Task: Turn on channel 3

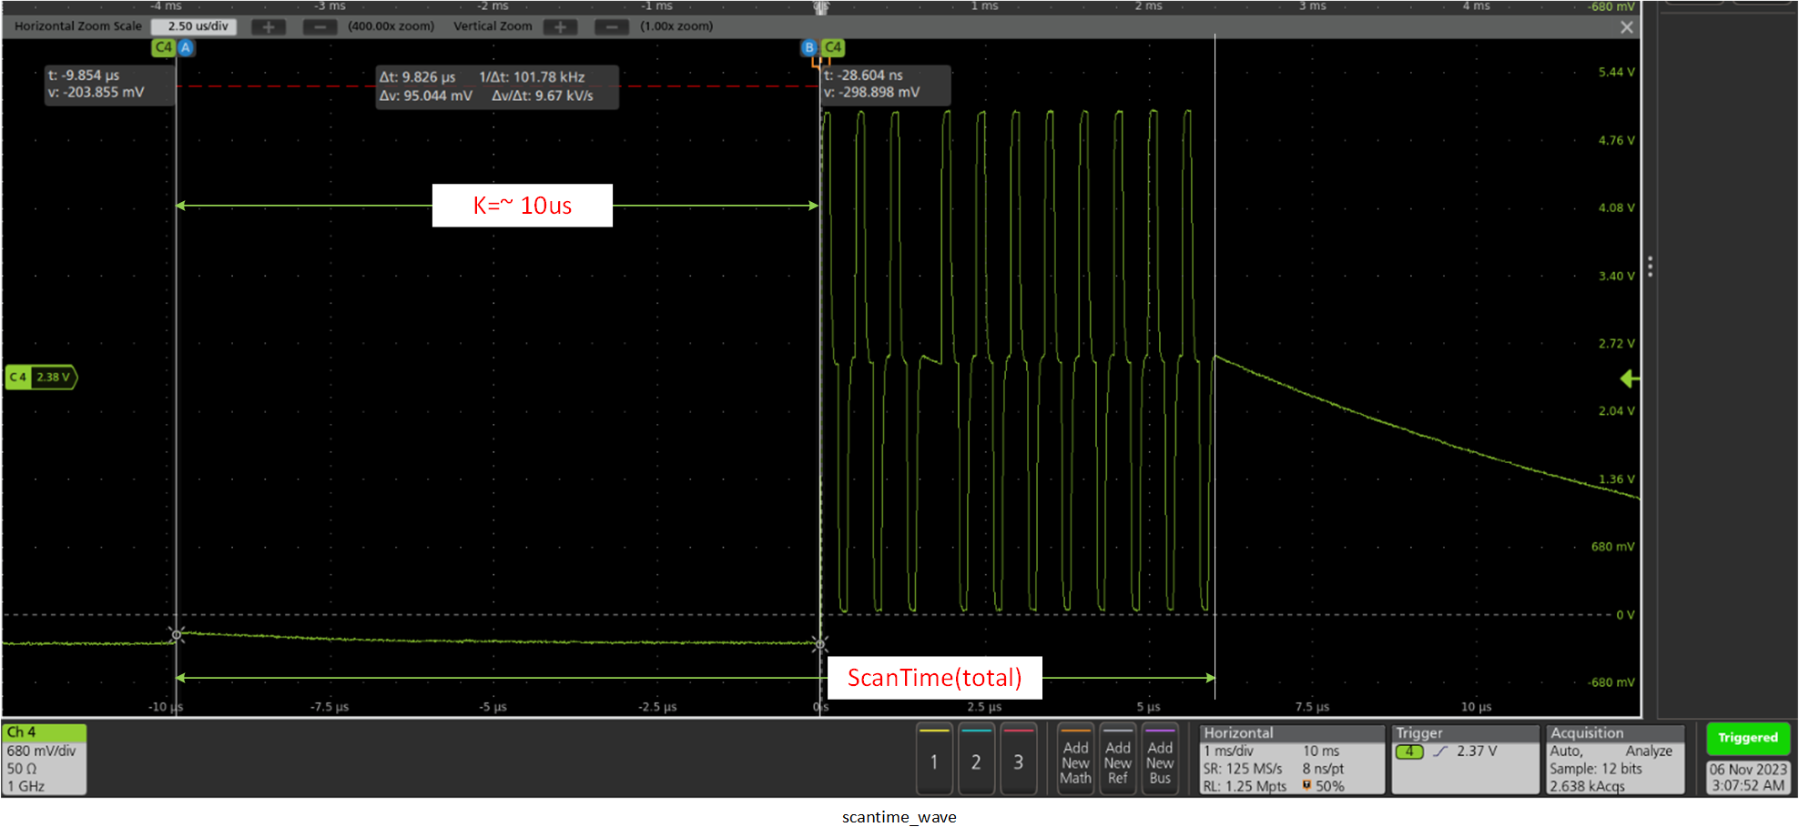Action: (1018, 761)
